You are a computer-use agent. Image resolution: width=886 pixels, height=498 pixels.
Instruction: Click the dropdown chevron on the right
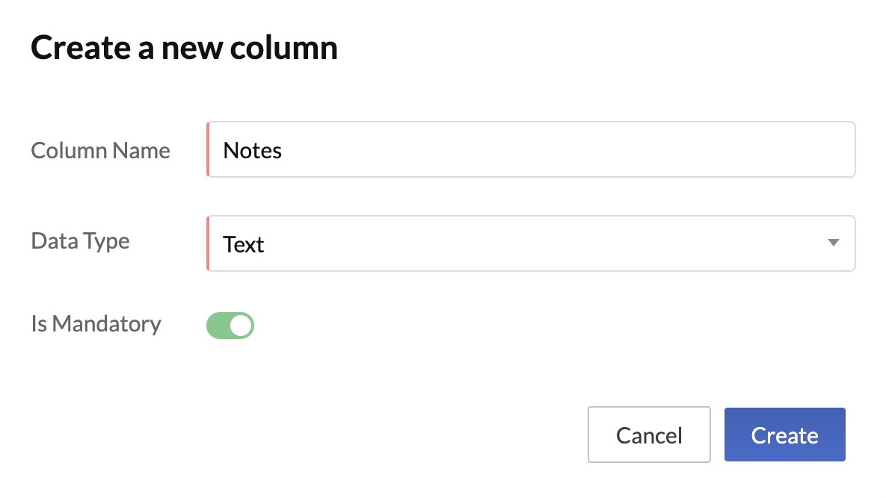click(x=832, y=243)
